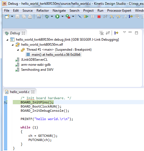
Task: Click the Debug view menu triangle
Action: [x=125, y=32]
